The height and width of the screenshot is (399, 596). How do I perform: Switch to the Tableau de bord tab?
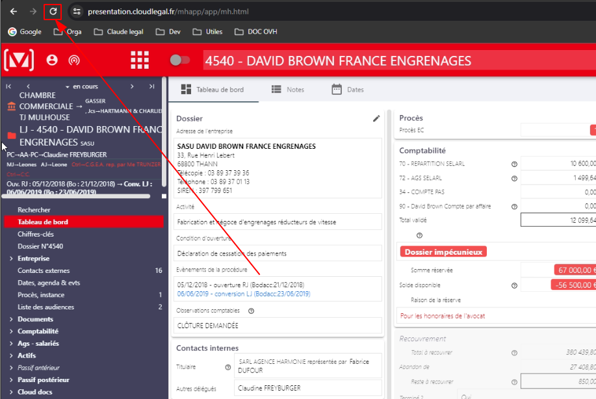point(213,90)
